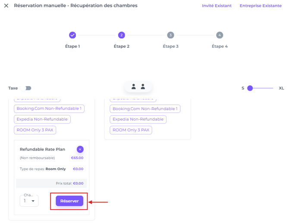Select Booking.Com Non-Refundable 1 in left card

[x=49, y=108]
